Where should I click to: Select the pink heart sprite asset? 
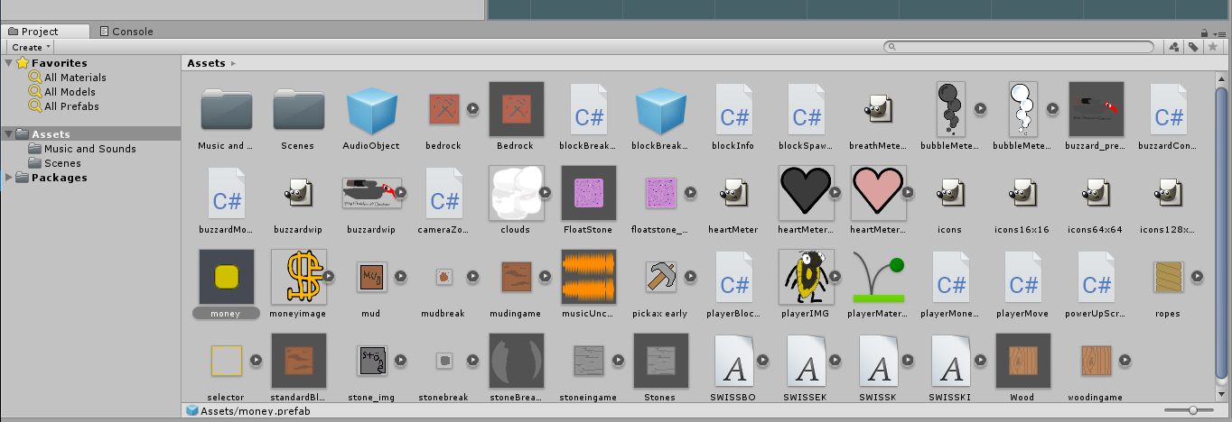click(x=878, y=193)
